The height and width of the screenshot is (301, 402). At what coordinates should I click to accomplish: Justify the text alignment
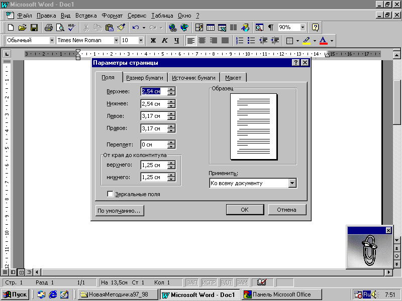[x=225, y=41]
